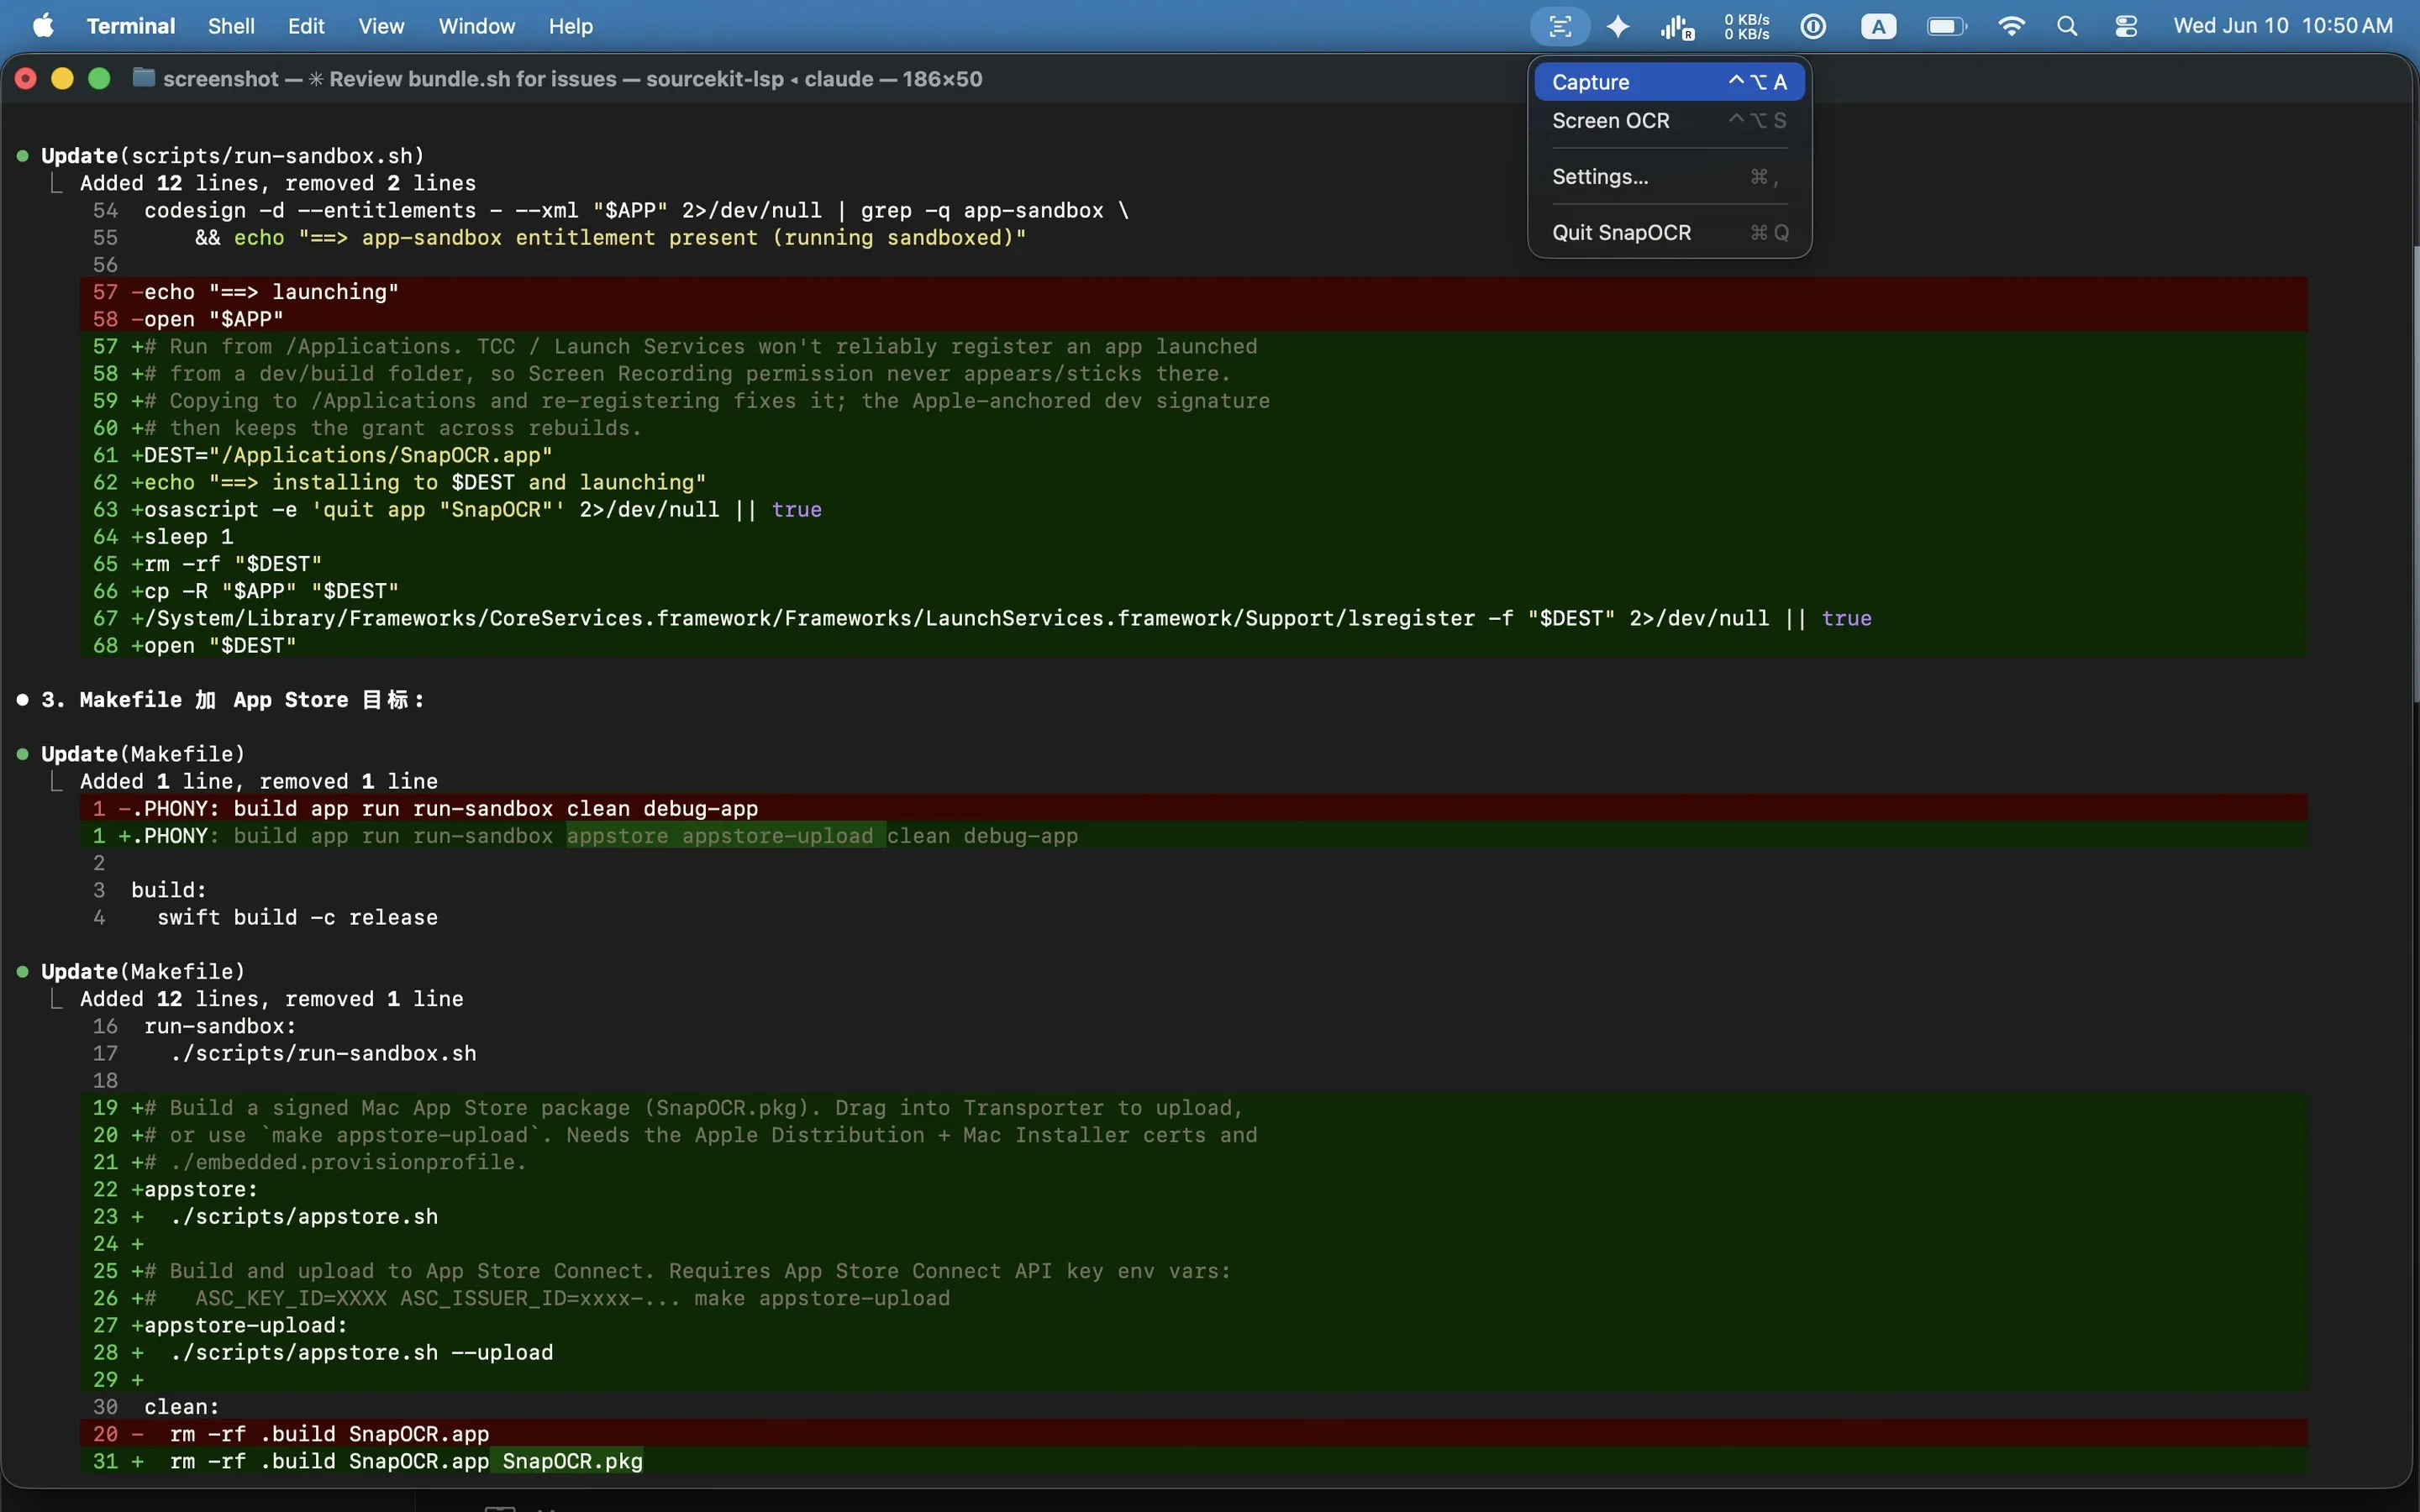Open the Terminal application menu

[131, 26]
